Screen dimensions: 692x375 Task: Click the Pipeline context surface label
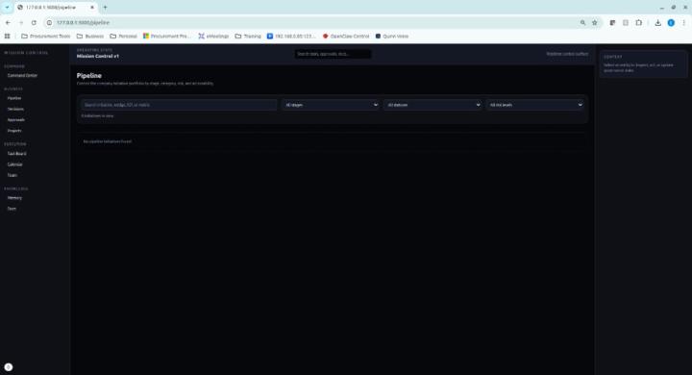pyautogui.click(x=567, y=54)
